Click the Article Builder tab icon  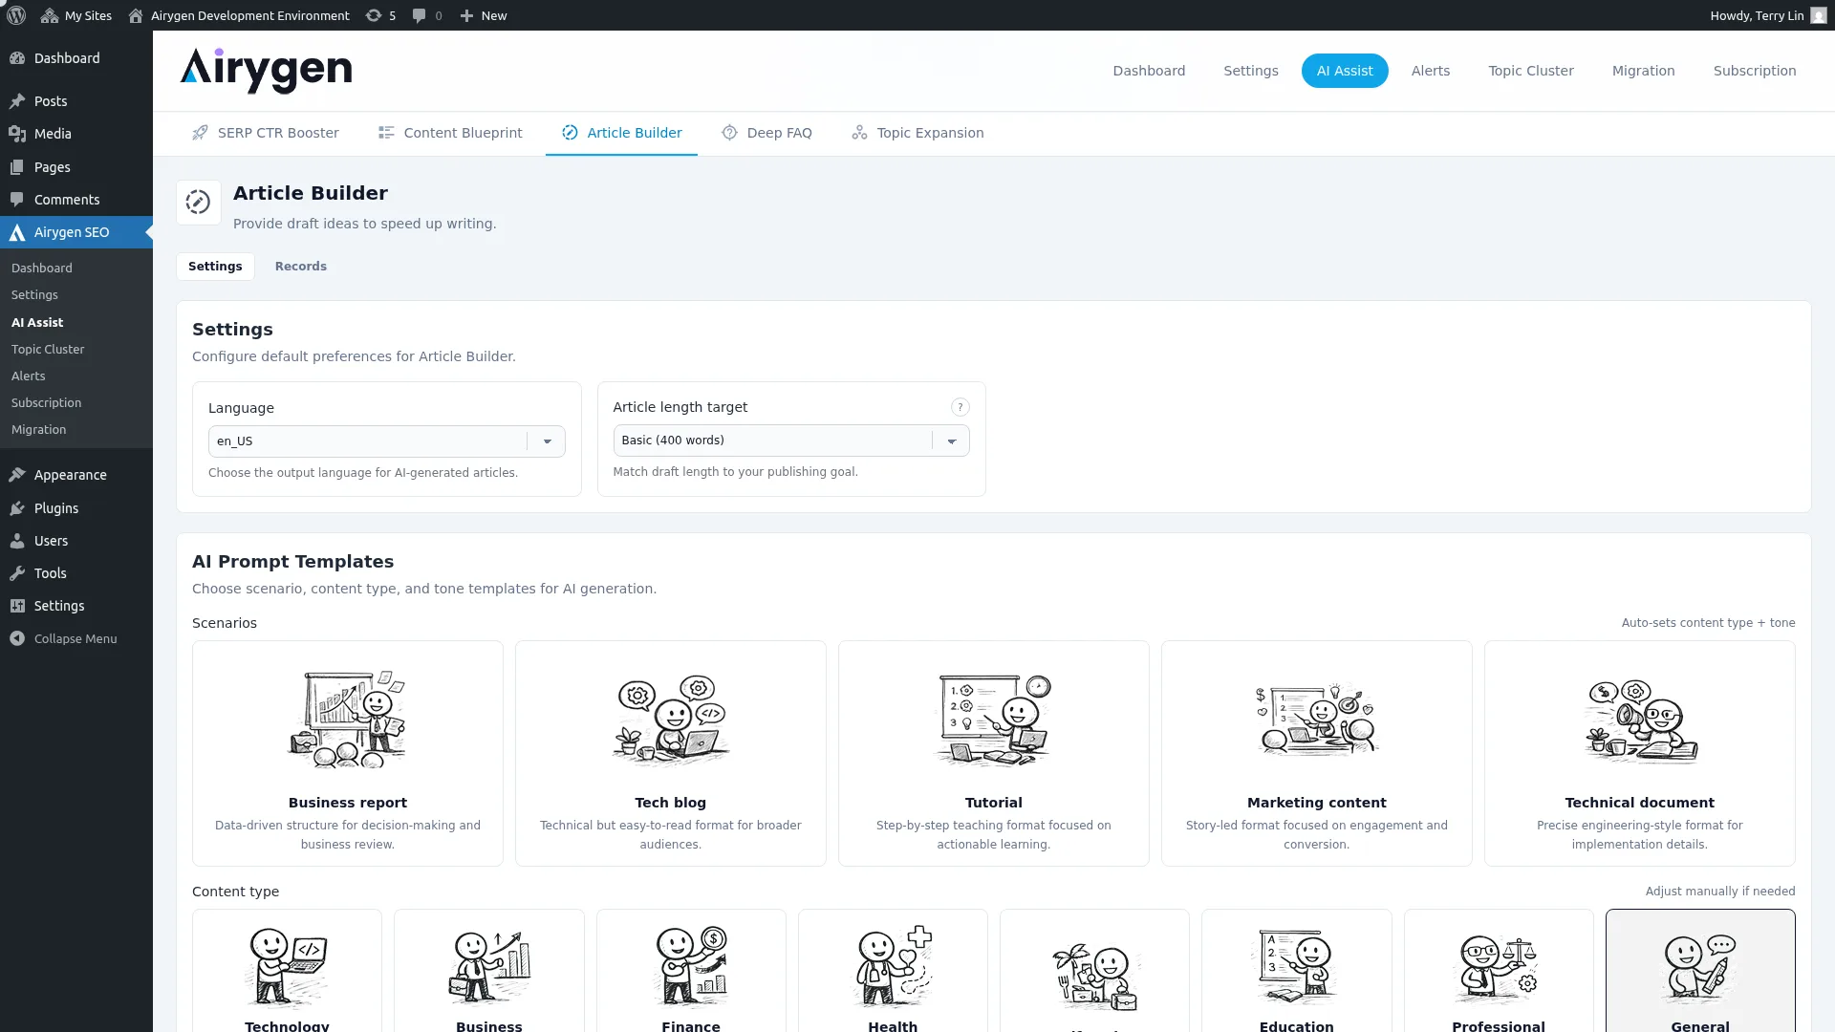click(570, 133)
